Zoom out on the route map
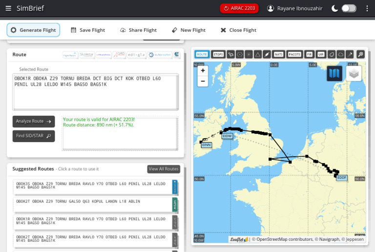Image resolution: width=375 pixels, height=252 pixels. pos(203,82)
